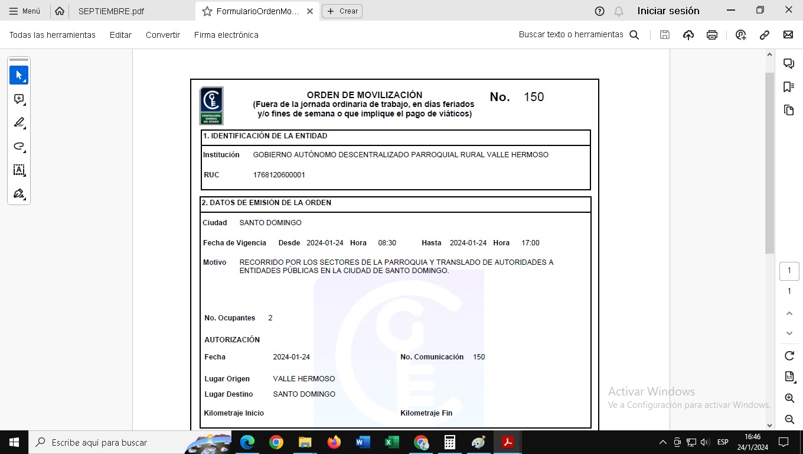
Task: Select the fill and sign pen tool
Action: pyautogui.click(x=19, y=194)
